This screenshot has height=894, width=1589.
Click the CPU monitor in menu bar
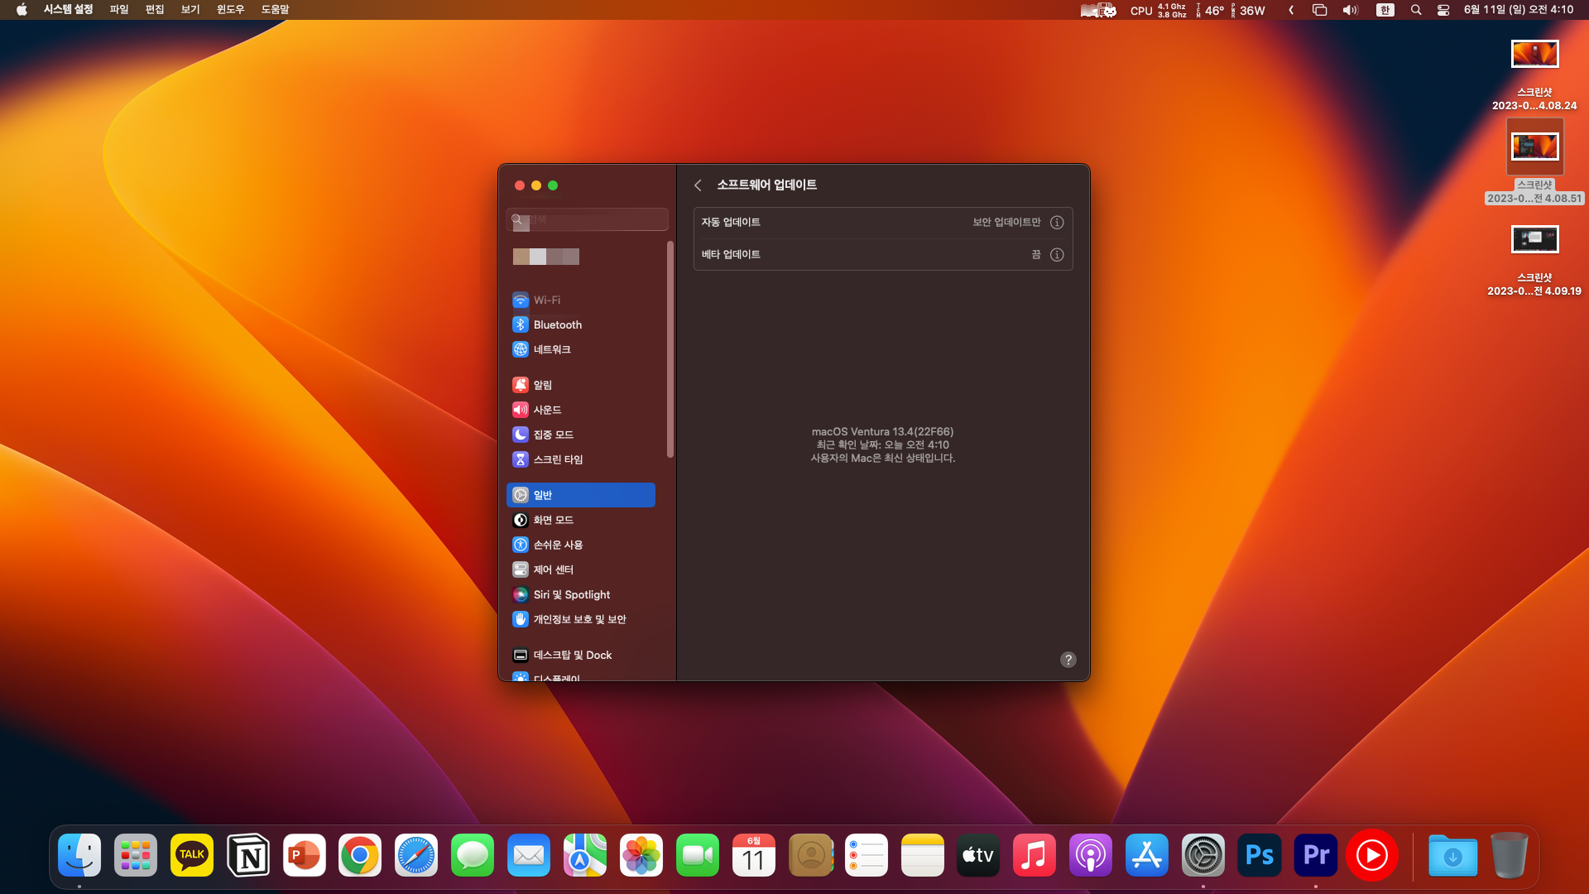pyautogui.click(x=1159, y=10)
